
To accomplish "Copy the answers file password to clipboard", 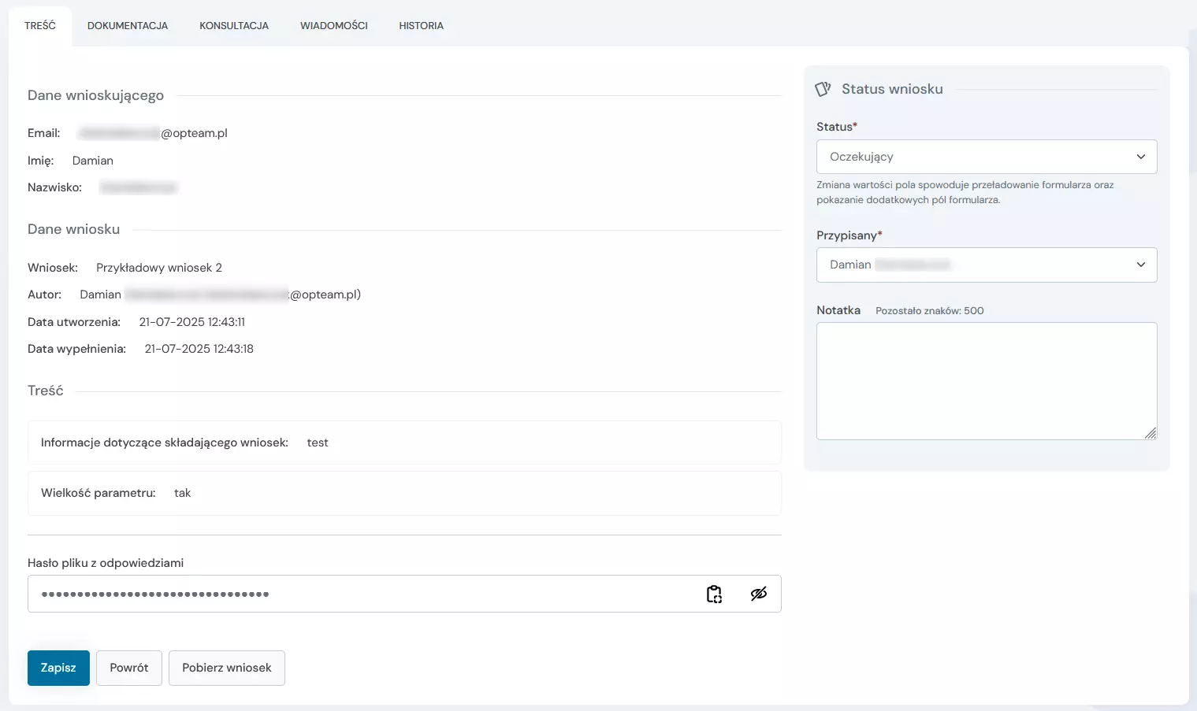I will click(x=714, y=594).
